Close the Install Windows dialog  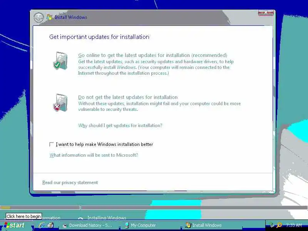266,13
